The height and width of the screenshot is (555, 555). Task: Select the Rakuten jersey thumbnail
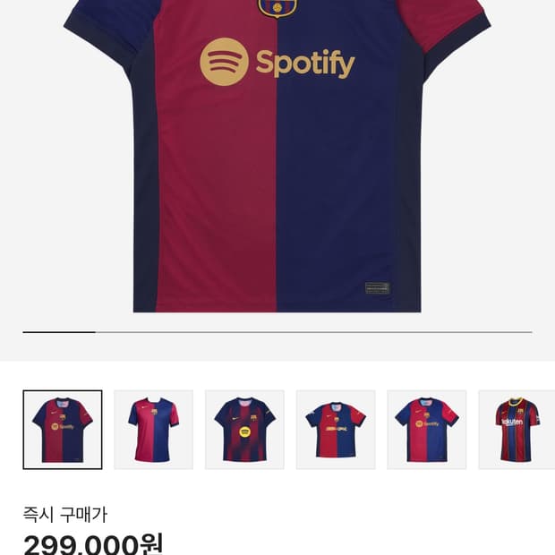[517, 430]
